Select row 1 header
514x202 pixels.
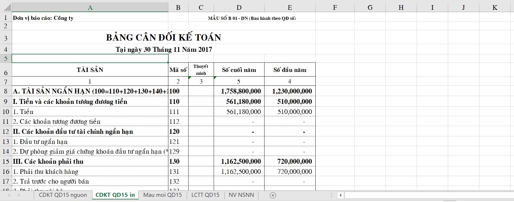6,18
